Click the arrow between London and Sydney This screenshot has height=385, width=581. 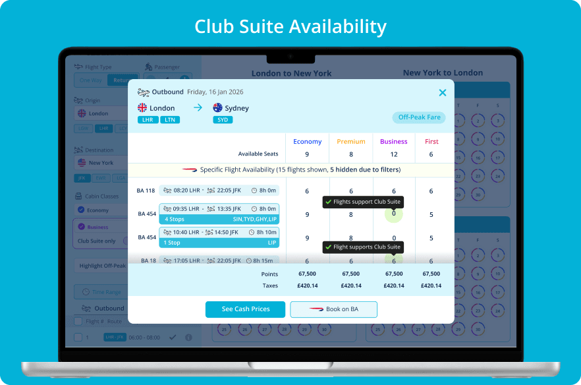click(x=198, y=107)
